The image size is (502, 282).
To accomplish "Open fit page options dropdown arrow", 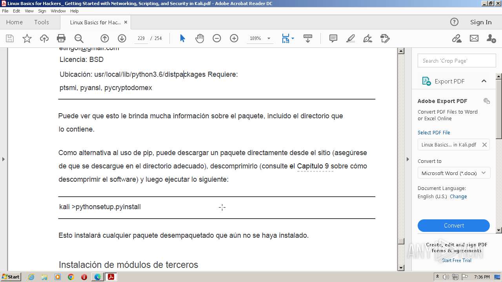I will pos(293,38).
